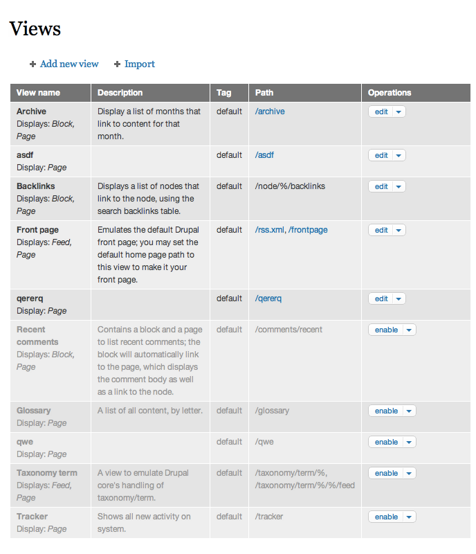Image resolution: width=476 pixels, height=554 pixels.
Task: Open the /archive path link
Action: [270, 111]
